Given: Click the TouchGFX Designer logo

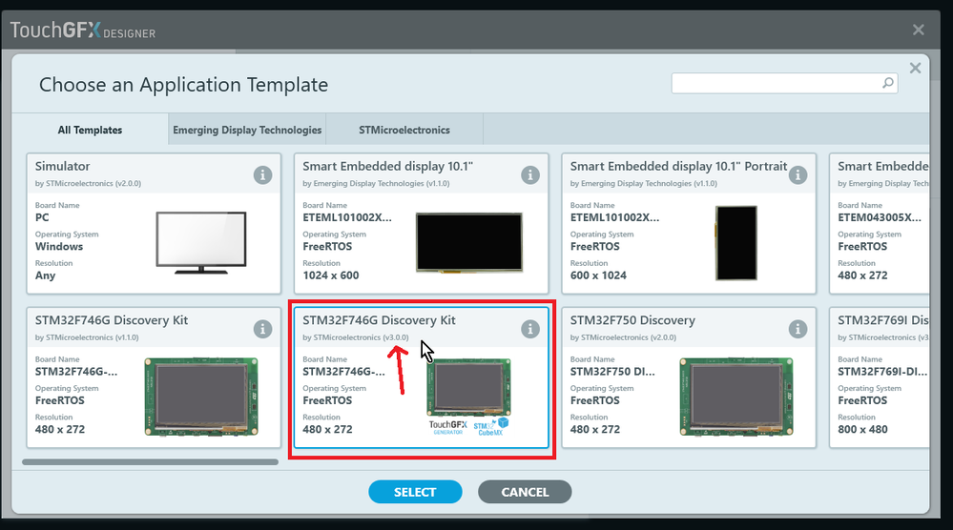Looking at the screenshot, I should pyautogui.click(x=83, y=30).
